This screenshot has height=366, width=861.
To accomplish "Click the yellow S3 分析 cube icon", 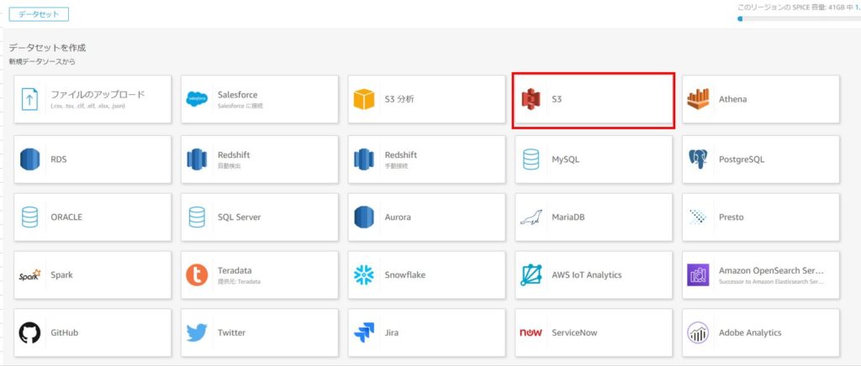I will pos(363,100).
